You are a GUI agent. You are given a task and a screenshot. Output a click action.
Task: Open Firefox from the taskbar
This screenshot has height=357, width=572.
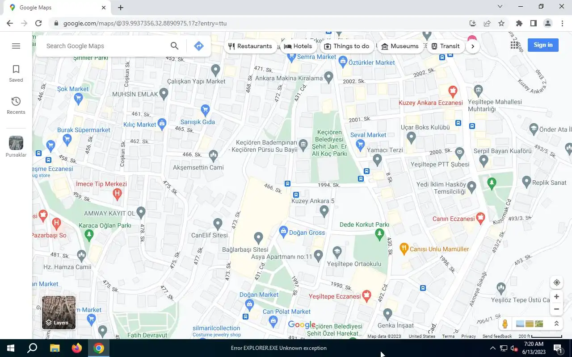(x=77, y=348)
